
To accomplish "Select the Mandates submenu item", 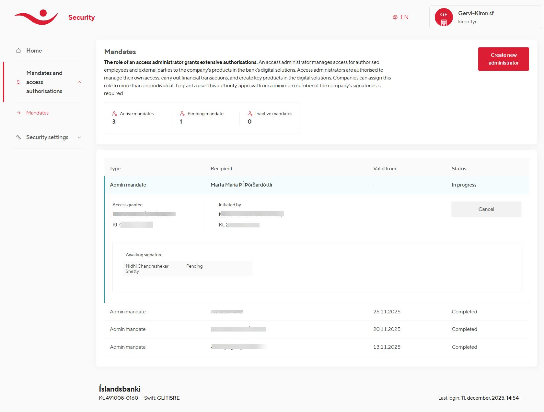I will coord(37,113).
